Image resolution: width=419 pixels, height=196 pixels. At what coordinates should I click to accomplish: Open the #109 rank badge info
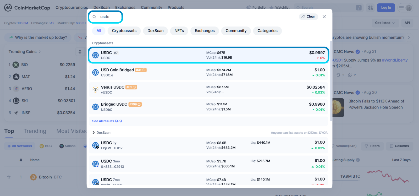[135, 104]
